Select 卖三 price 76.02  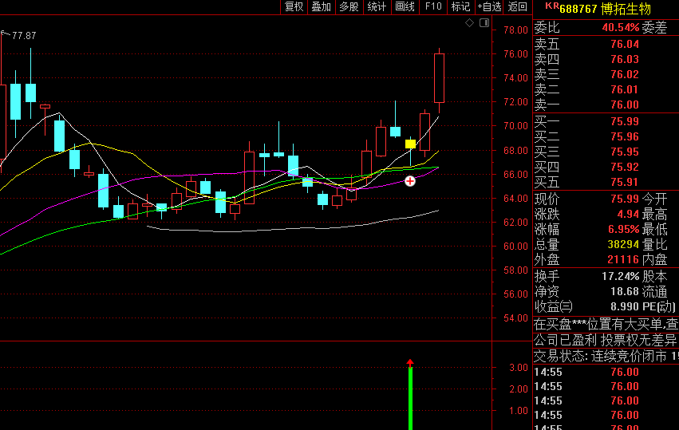(x=625, y=74)
